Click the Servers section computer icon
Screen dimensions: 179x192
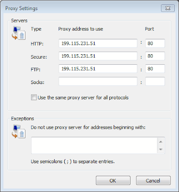19,33
